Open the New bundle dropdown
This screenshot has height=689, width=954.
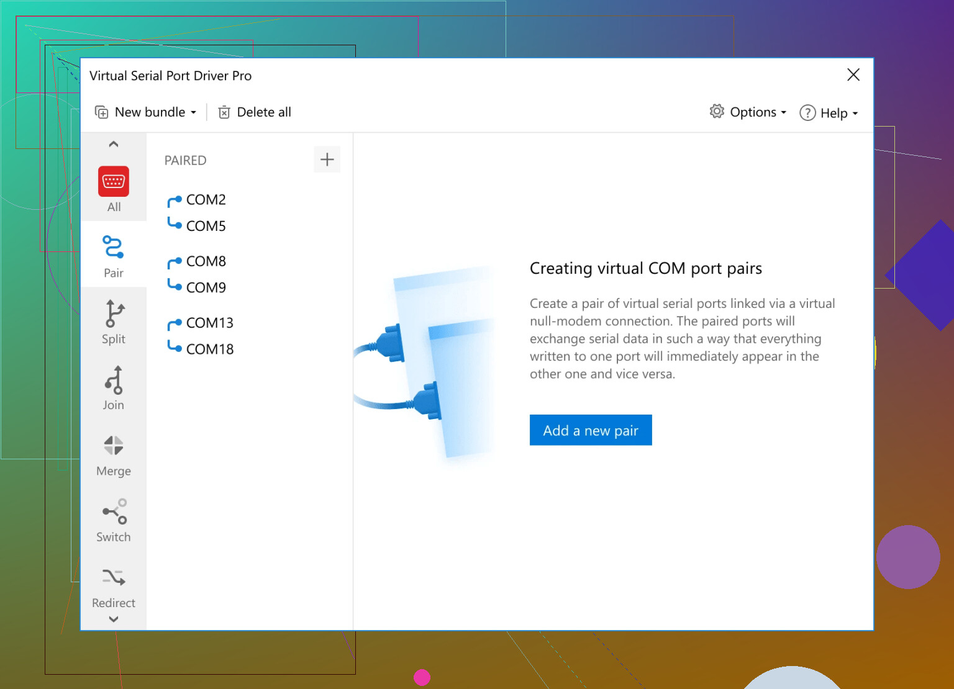point(145,112)
